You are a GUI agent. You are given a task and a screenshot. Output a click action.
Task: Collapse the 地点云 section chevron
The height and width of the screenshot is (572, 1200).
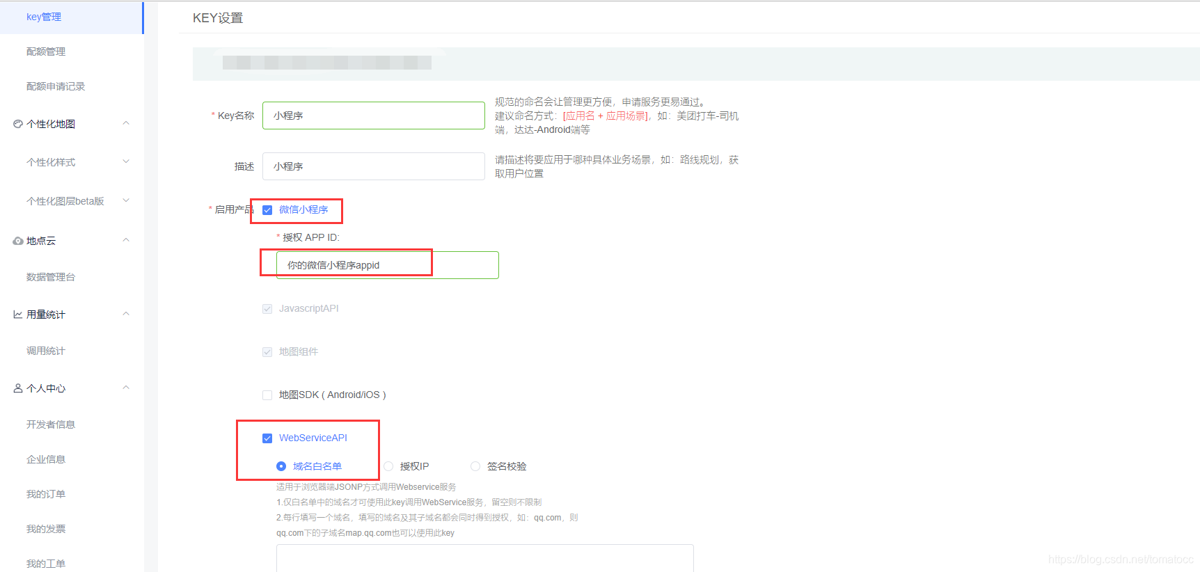click(x=126, y=240)
